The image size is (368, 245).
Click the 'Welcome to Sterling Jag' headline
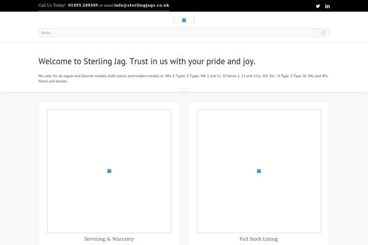(x=147, y=61)
